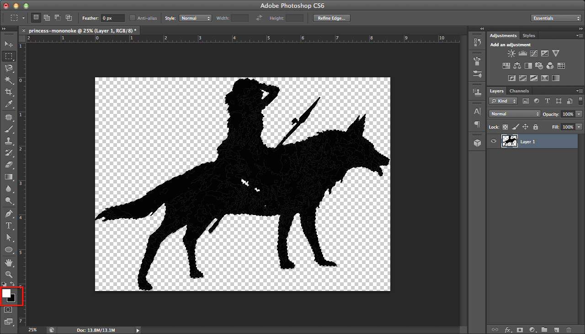Add a Brightness/Contrast adjustment

coord(511,54)
